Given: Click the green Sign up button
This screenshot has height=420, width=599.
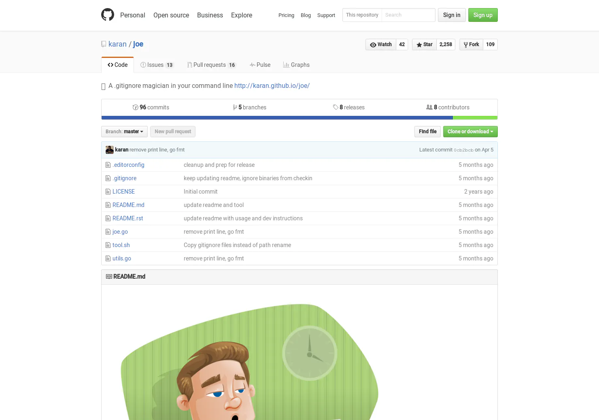Looking at the screenshot, I should coord(483,15).
